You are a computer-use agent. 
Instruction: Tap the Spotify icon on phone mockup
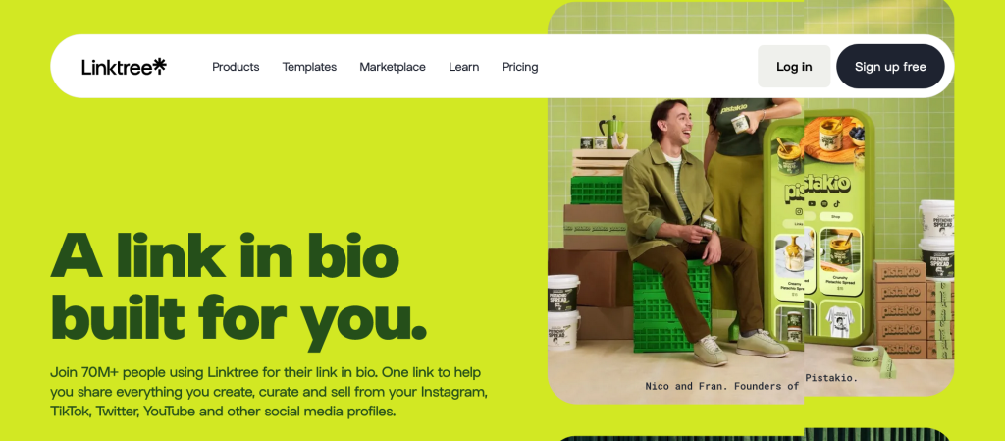click(x=824, y=204)
